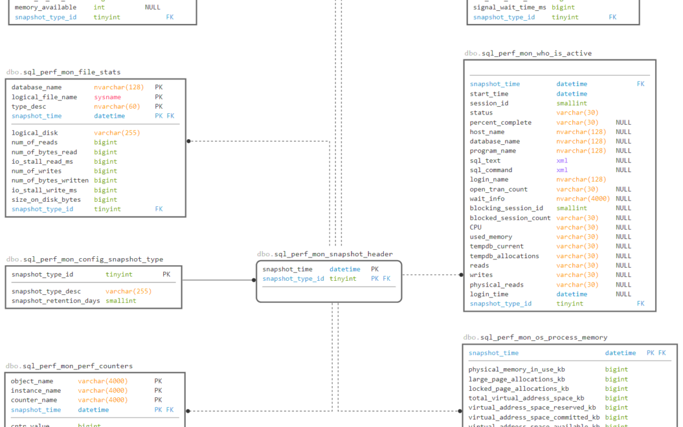Select the database_name primary key row
683x427 pixels.
point(82,87)
